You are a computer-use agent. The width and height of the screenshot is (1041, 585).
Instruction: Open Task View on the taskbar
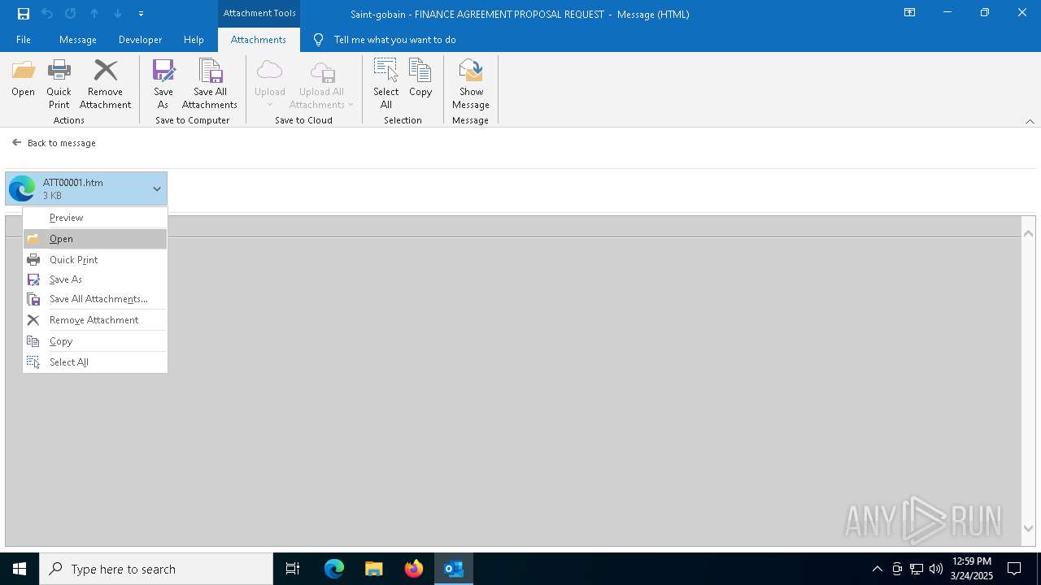pyautogui.click(x=293, y=569)
